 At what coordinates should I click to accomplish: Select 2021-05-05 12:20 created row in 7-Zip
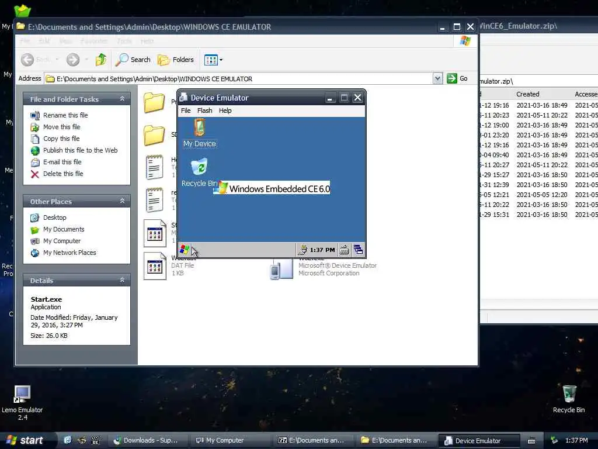(541, 195)
